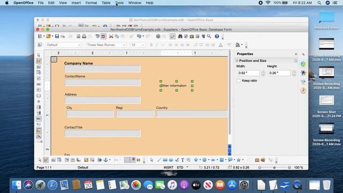Click the Country field box
This screenshot has width=343, height=193.
tap(192, 114)
